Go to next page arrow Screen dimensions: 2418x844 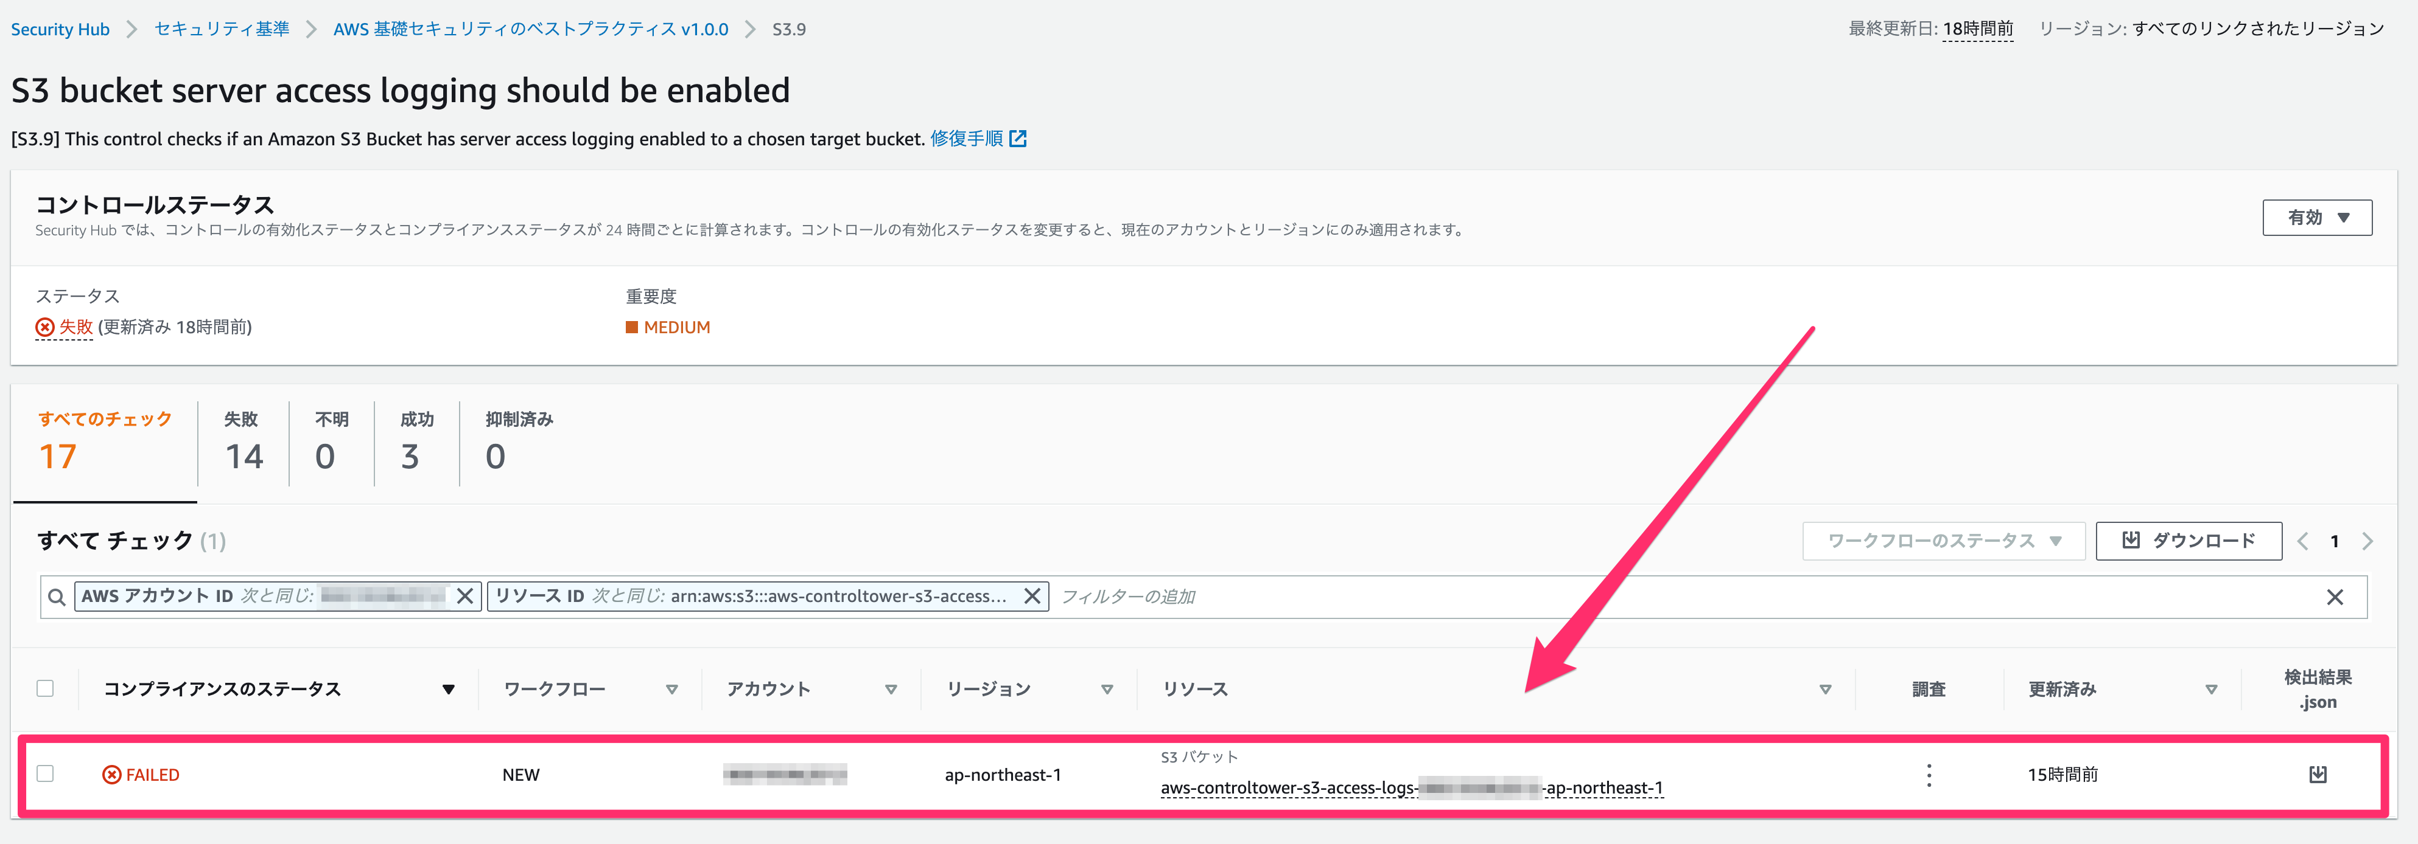pos(2367,541)
